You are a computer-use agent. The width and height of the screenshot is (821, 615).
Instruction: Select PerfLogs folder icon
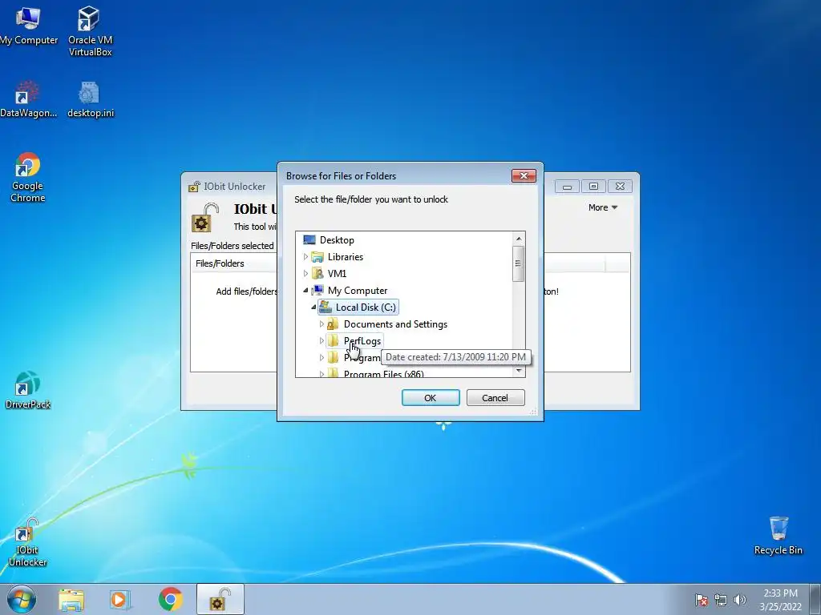[333, 341]
